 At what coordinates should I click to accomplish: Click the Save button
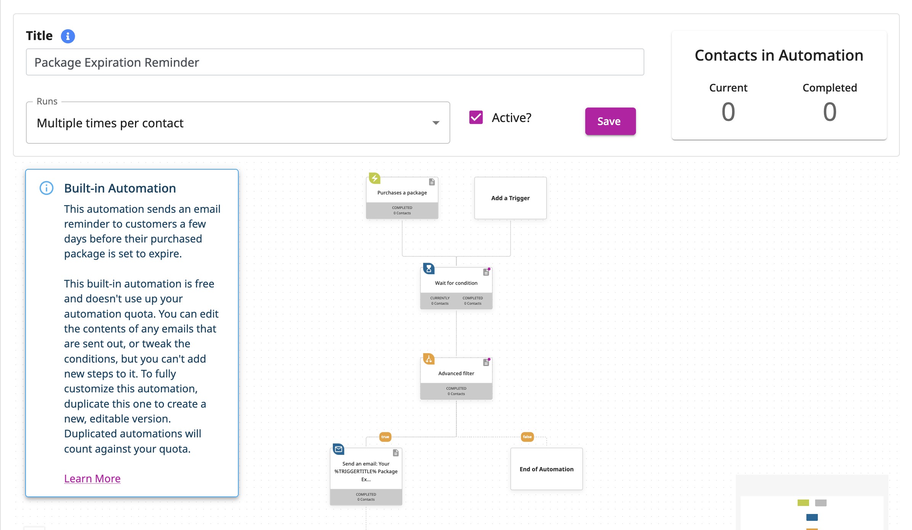[610, 121]
